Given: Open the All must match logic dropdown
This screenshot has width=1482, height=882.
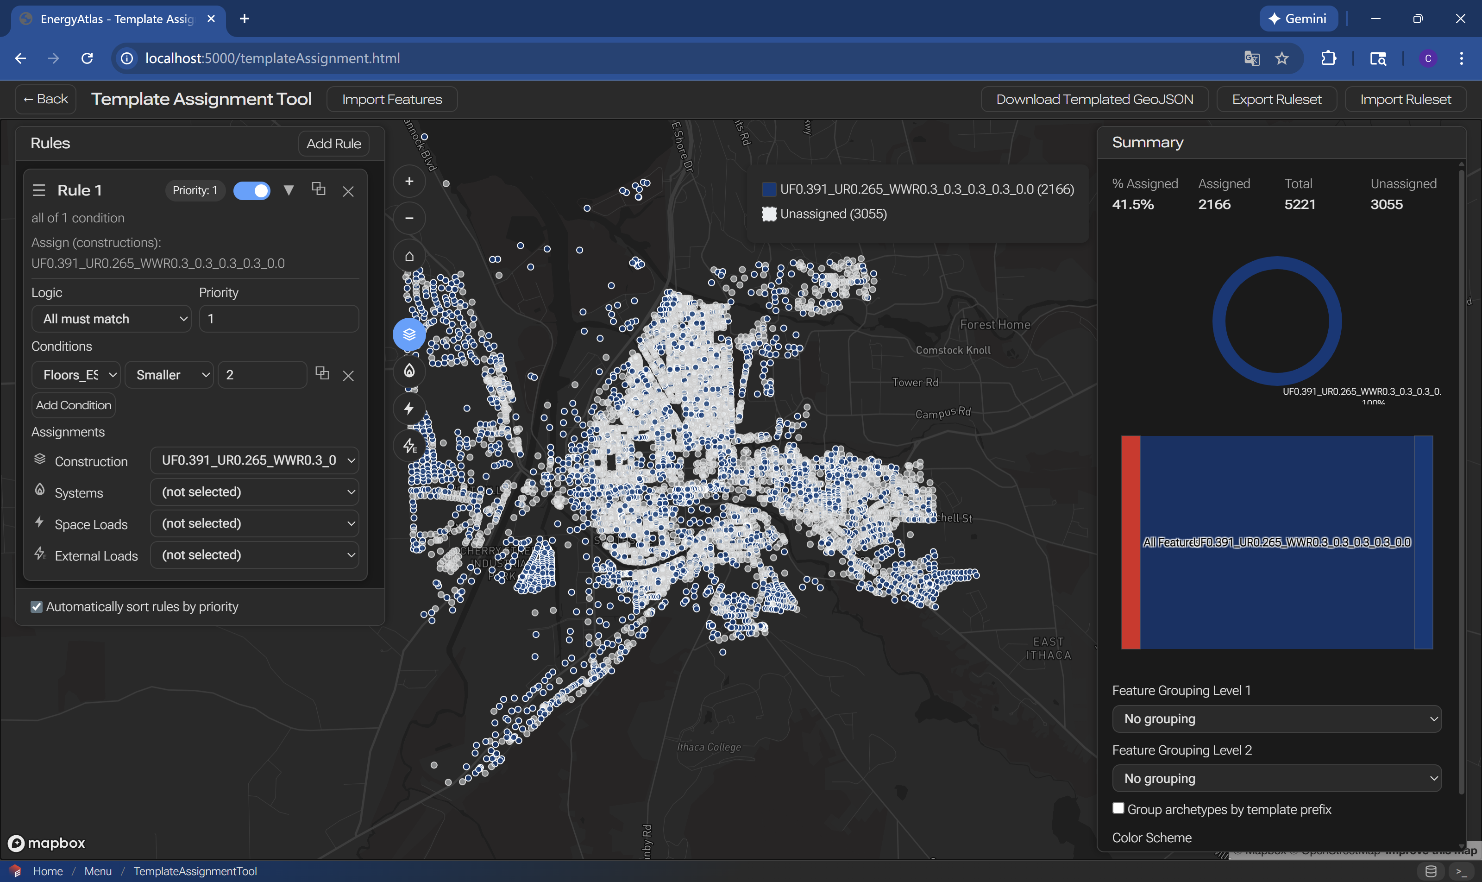Looking at the screenshot, I should 112,319.
